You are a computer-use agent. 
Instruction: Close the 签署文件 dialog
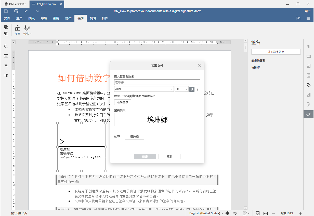[200, 66]
